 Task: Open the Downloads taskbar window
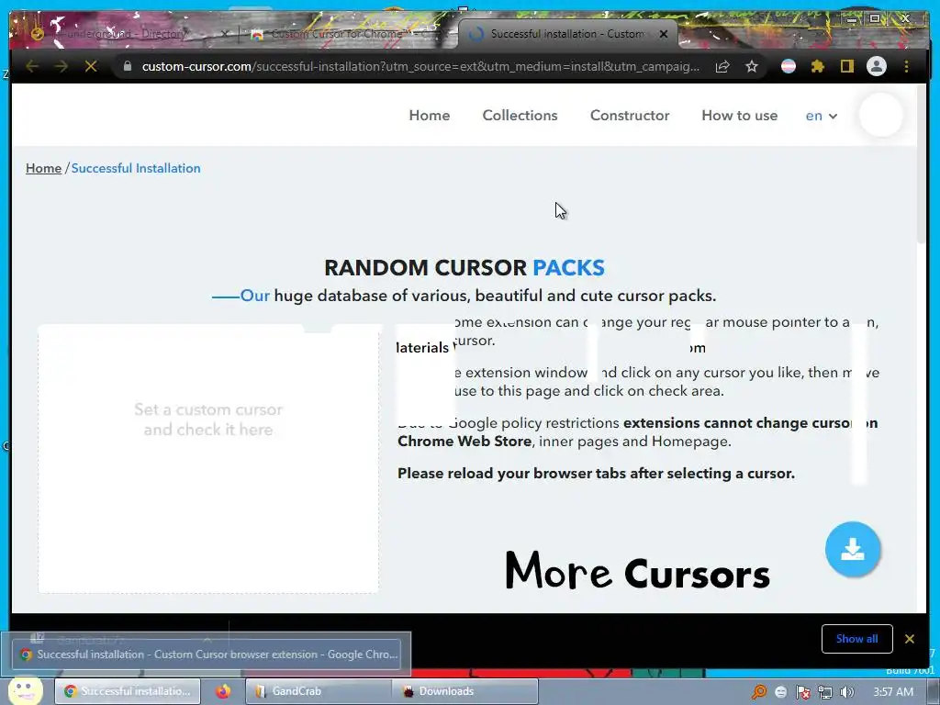(x=464, y=691)
